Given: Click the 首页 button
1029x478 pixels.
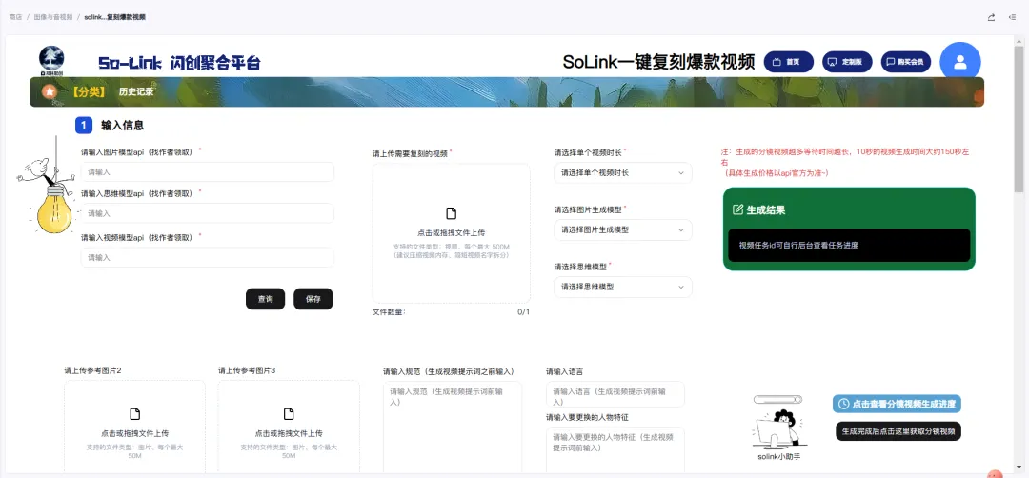Looking at the screenshot, I should click(788, 62).
